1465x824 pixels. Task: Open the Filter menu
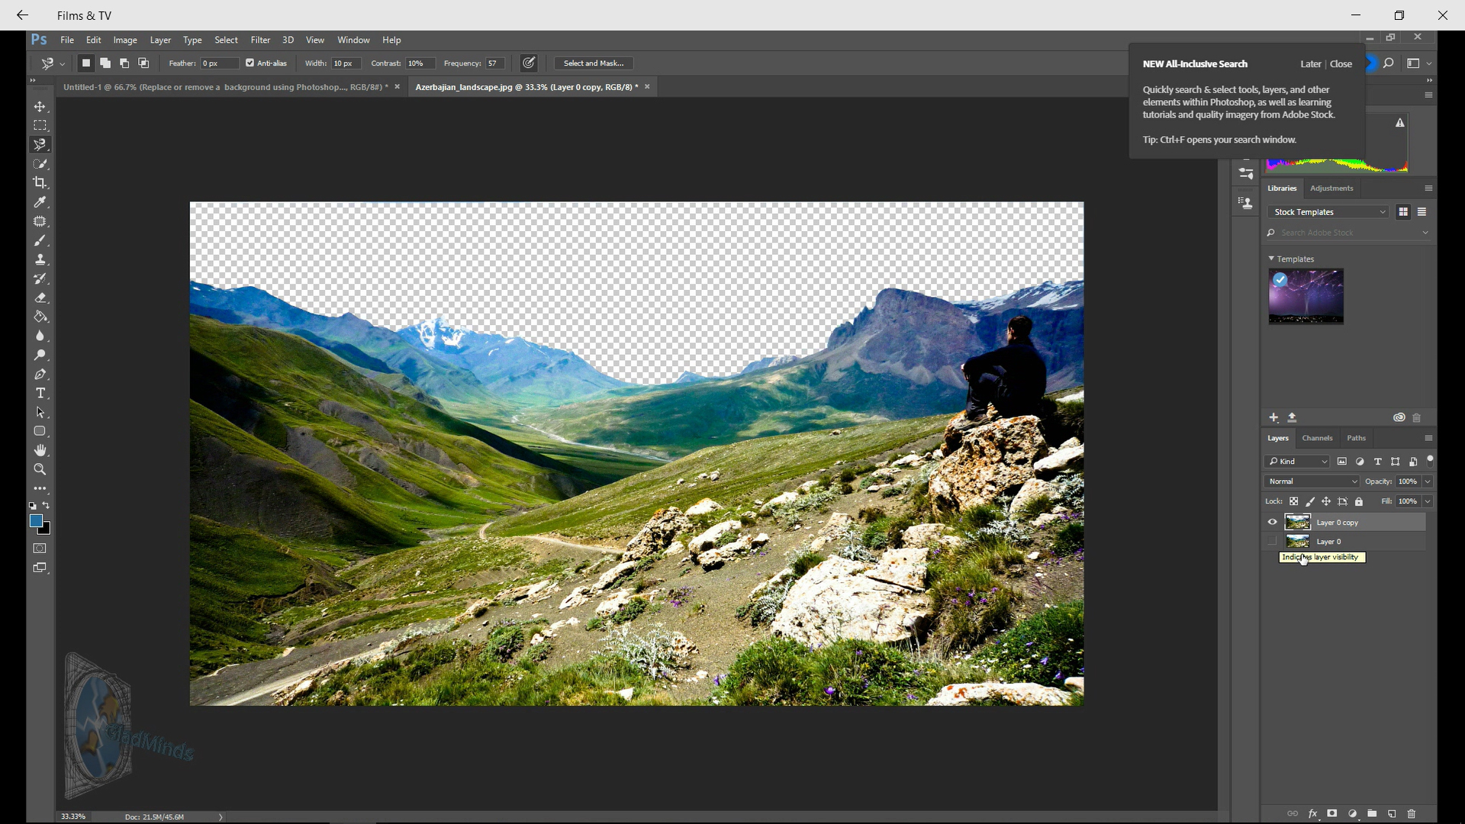tap(260, 40)
